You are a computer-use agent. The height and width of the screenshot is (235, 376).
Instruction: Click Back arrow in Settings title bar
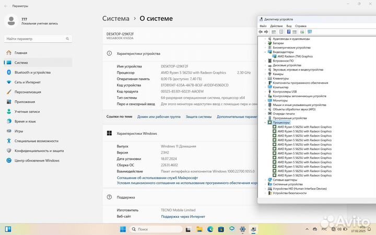tap(6, 6)
